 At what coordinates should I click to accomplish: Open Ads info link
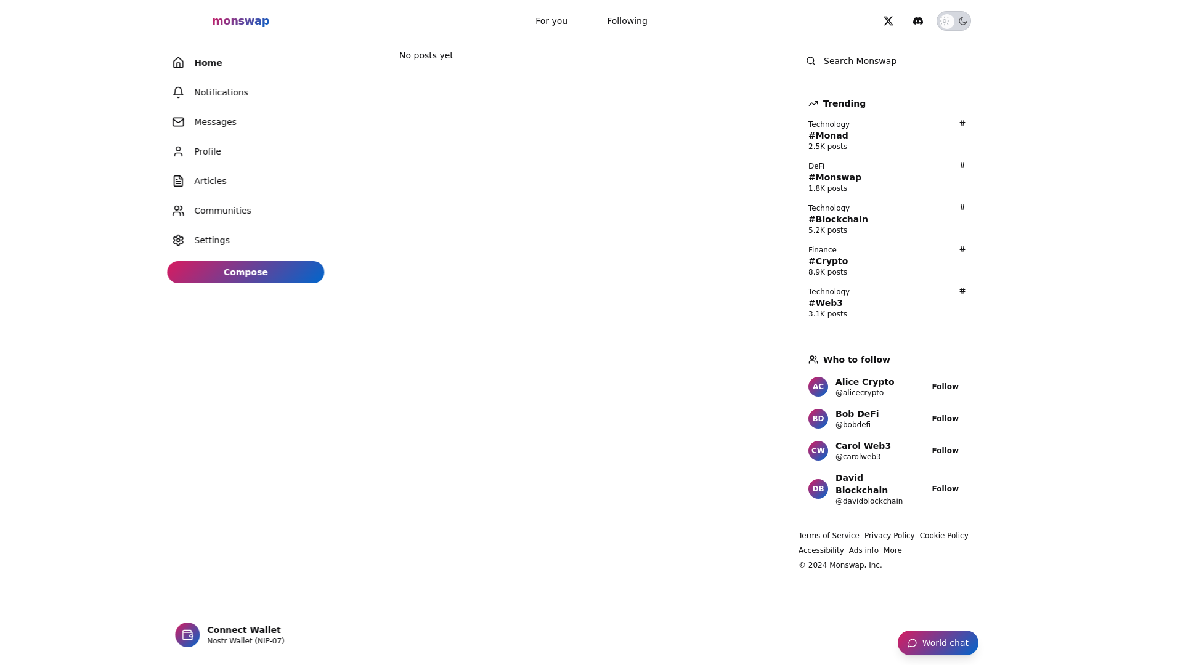864,550
